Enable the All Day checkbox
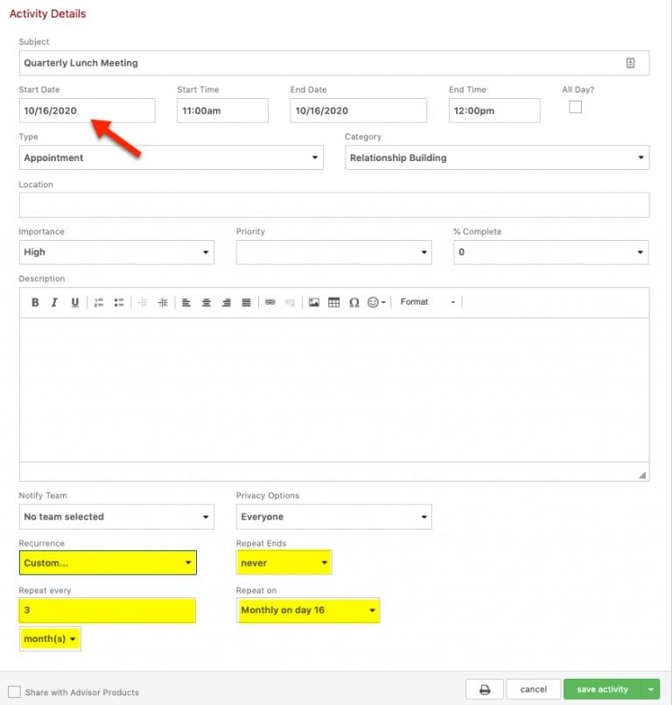Image resolution: width=672 pixels, height=705 pixels. (x=575, y=106)
